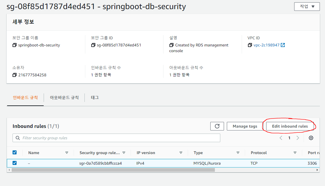Image resolution: width=325 pixels, height=186 pixels.
Task: Open the 작업 actions dropdown
Action: [x=307, y=7]
